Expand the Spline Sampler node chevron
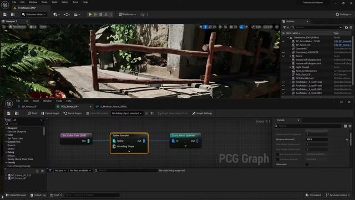Screen dimensions: 355x200 [x=129, y=151]
